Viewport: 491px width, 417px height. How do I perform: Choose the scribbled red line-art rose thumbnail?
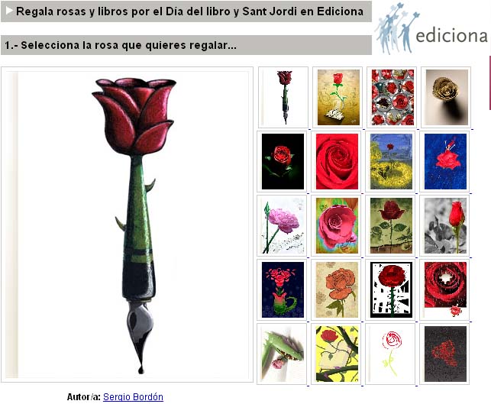[x=390, y=354]
